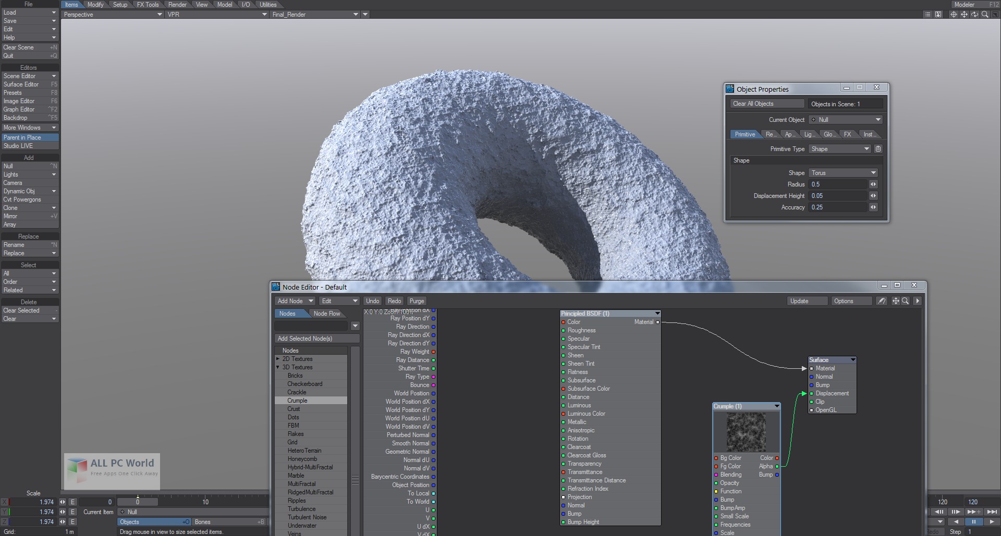Open the FX Tools menu tab
Screen dimensions: 1001x536
pyautogui.click(x=148, y=5)
